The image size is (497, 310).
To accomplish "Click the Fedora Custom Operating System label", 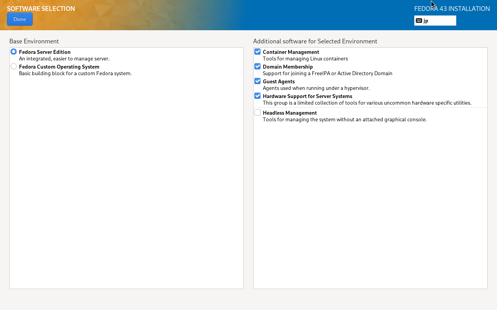I will tap(59, 67).
